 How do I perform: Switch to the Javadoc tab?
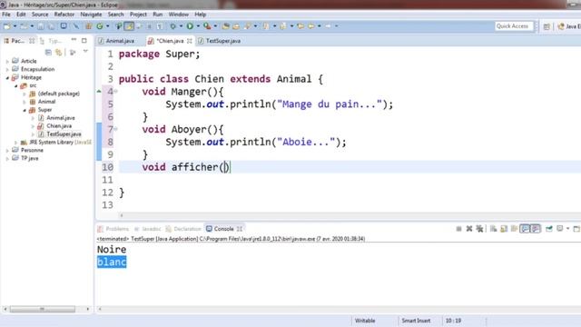pyautogui.click(x=147, y=229)
